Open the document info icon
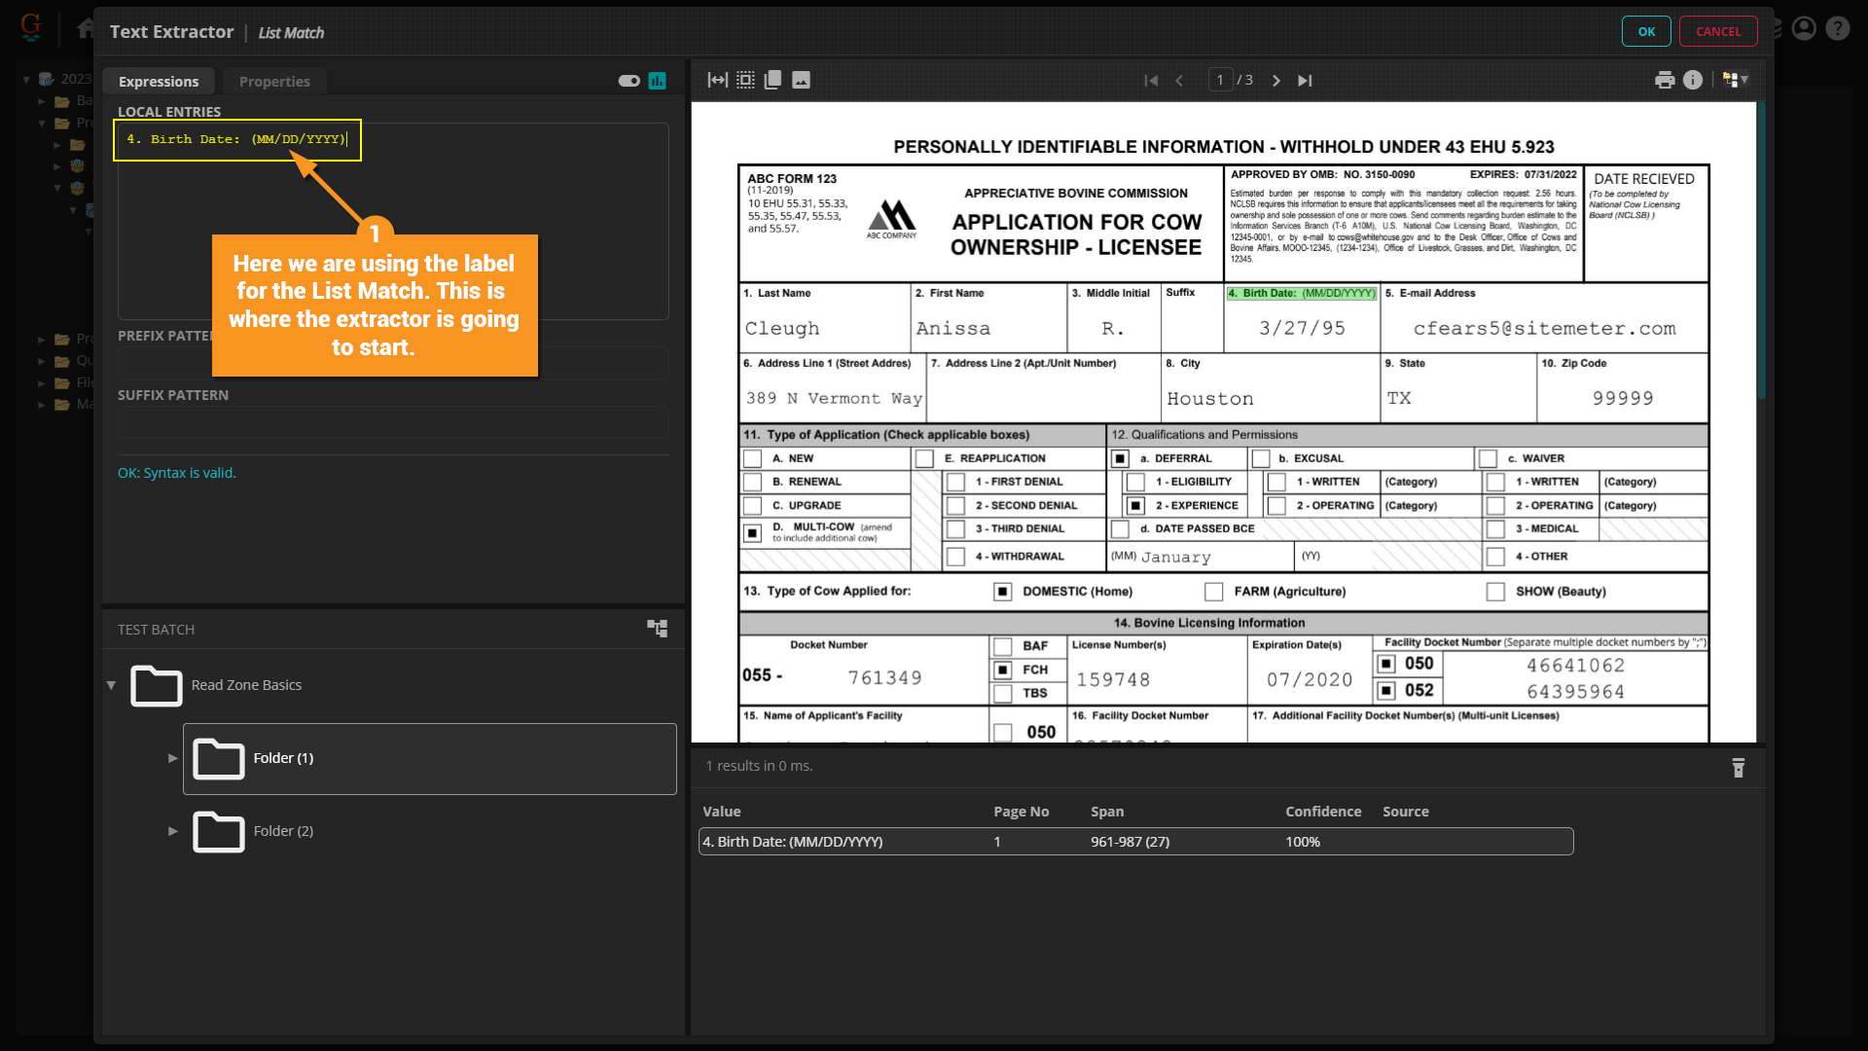This screenshot has width=1868, height=1051. coord(1693,81)
